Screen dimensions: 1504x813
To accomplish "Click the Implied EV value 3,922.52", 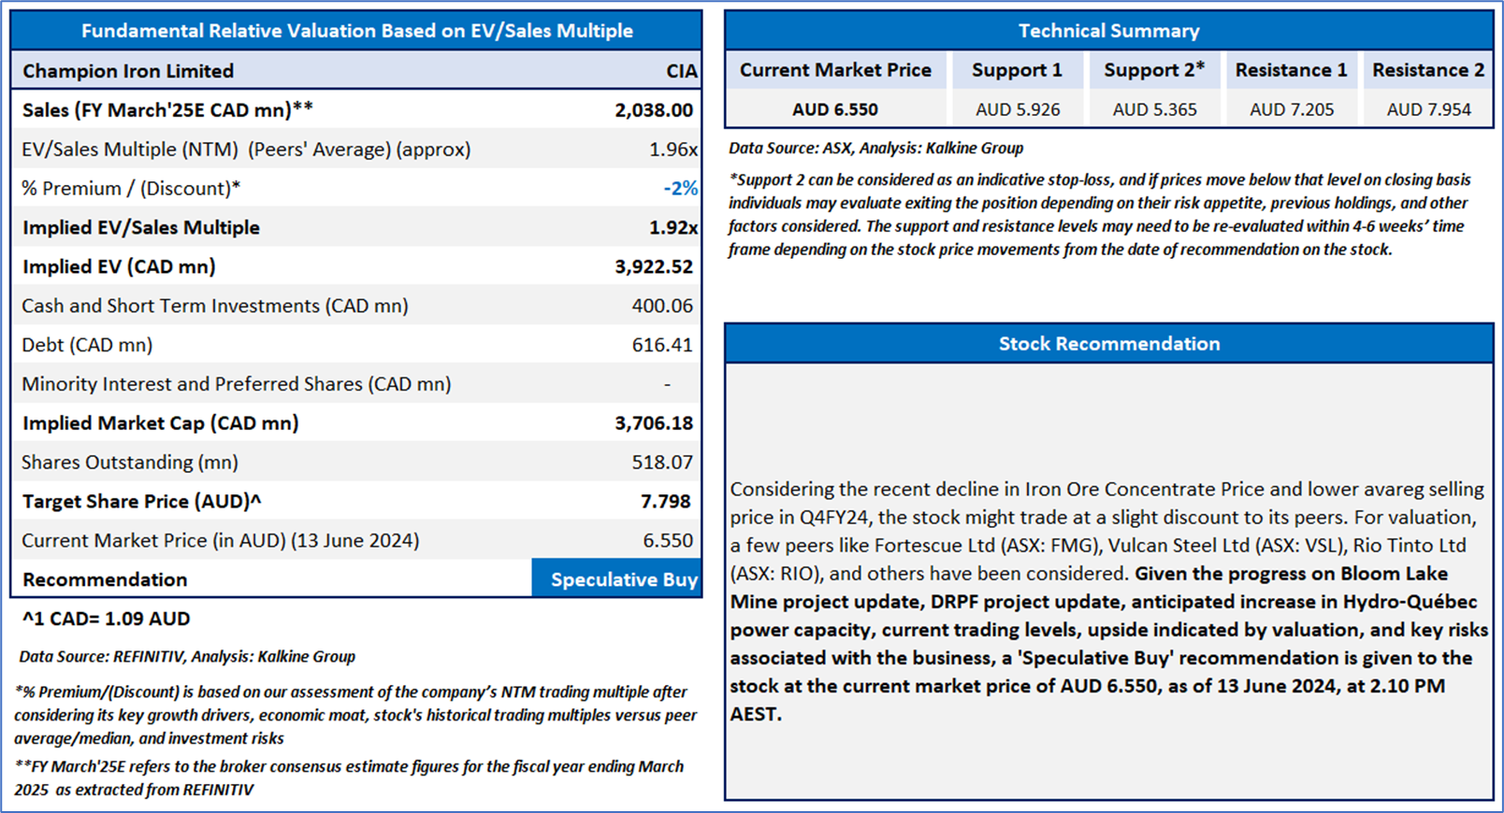I will pyautogui.click(x=654, y=267).
